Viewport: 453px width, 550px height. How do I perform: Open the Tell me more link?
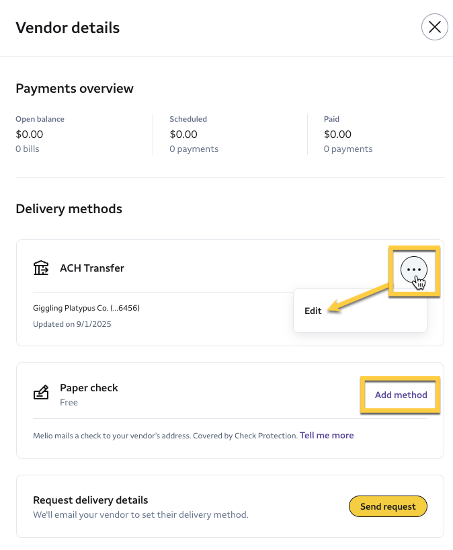(327, 436)
